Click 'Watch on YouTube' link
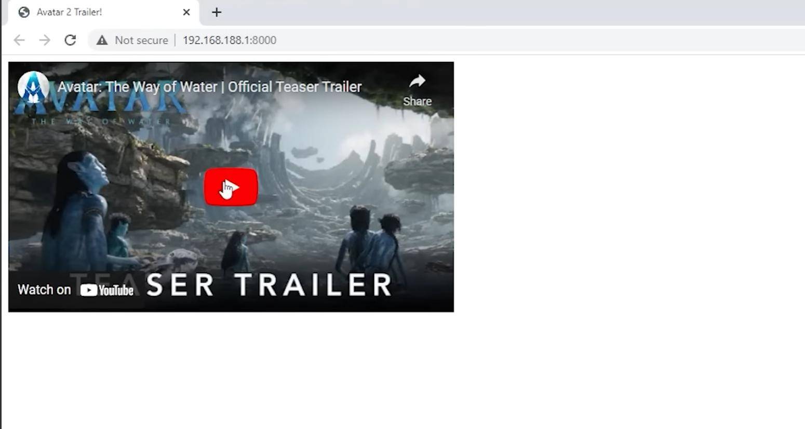 [76, 290]
